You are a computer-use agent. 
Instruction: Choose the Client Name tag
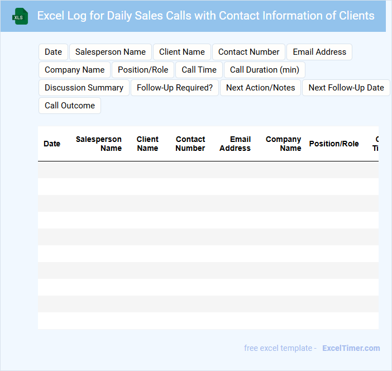pos(181,52)
